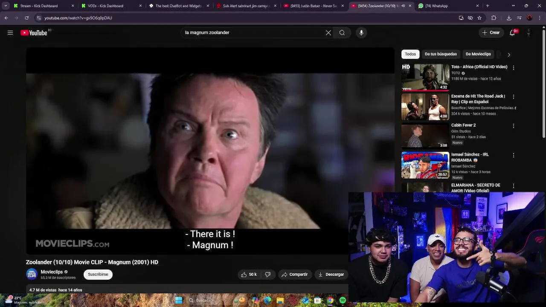Bookmark this page with star icon
The width and height of the screenshot is (546, 307).
(x=479, y=18)
